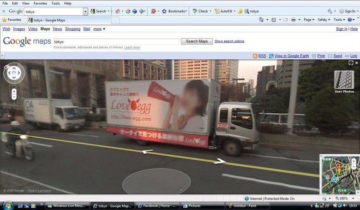Click the Favorites star button
The image size is (360, 210).
tap(12, 20)
